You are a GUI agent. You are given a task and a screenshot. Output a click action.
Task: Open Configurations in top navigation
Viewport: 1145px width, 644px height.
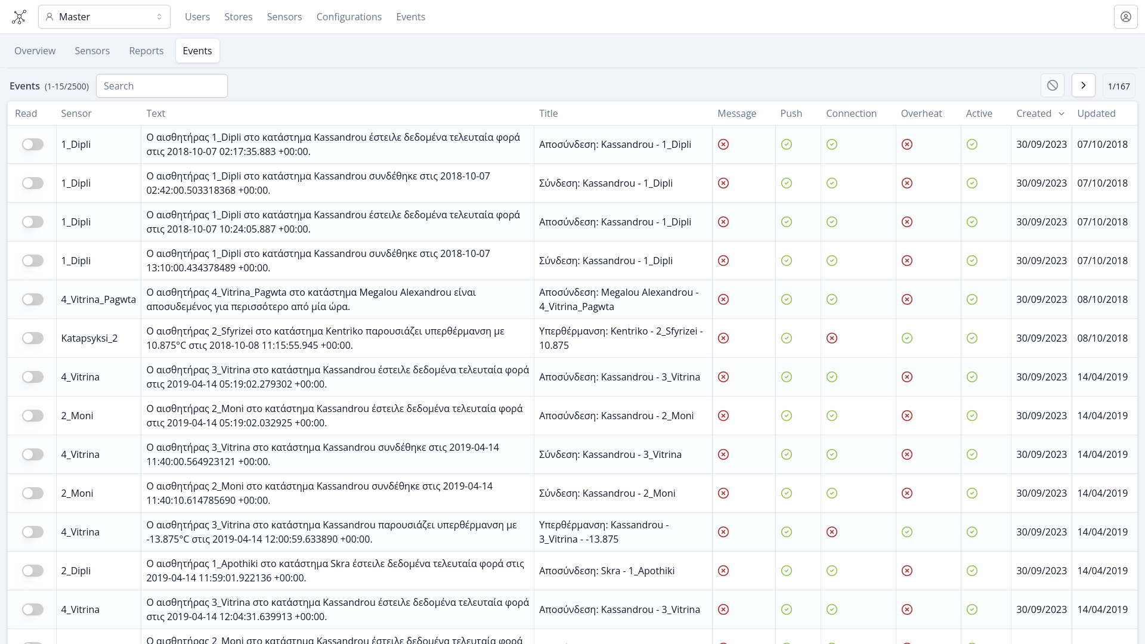349,17
